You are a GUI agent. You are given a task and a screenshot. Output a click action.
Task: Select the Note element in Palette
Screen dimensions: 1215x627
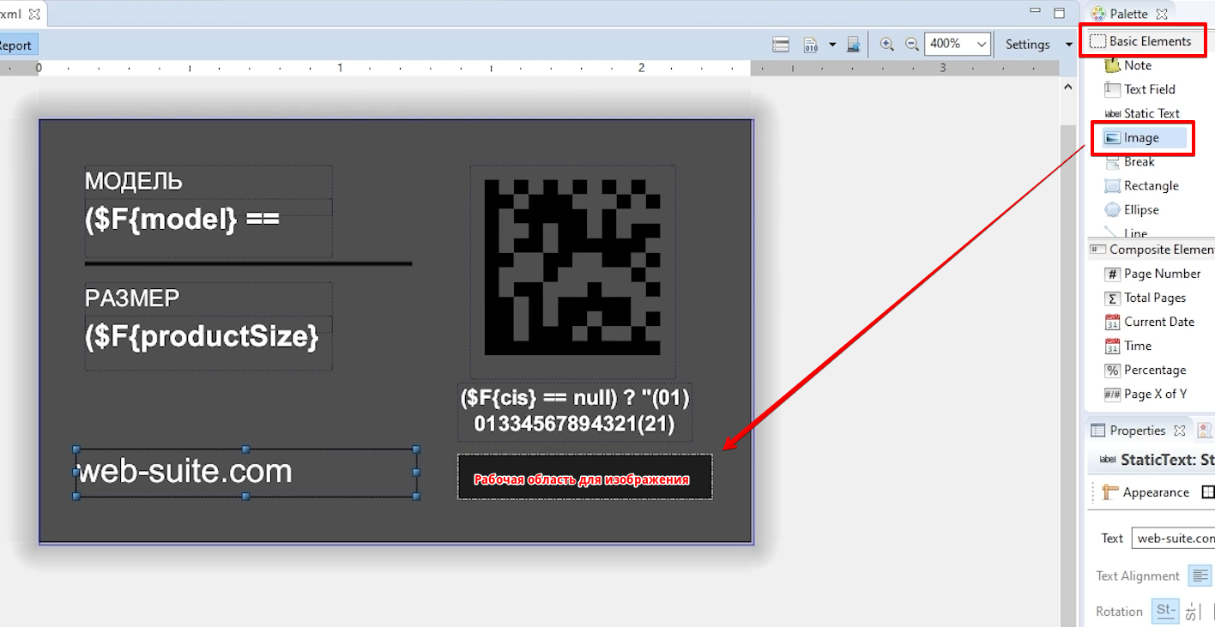[1127, 65]
